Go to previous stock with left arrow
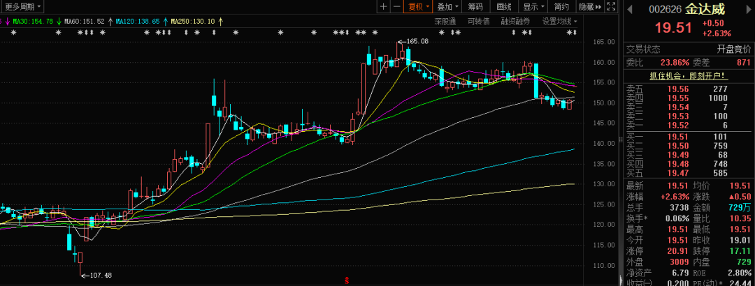Image resolution: width=755 pixels, height=286 pixels. (630, 9)
